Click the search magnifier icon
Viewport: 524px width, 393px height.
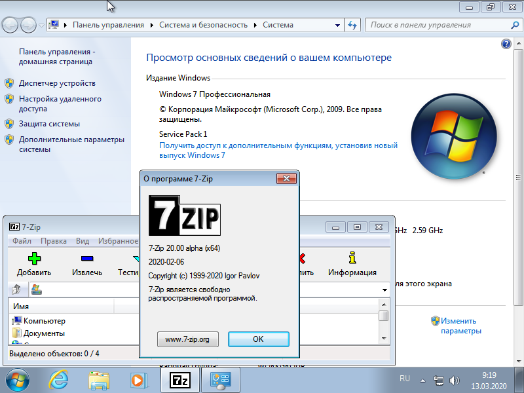(515, 25)
